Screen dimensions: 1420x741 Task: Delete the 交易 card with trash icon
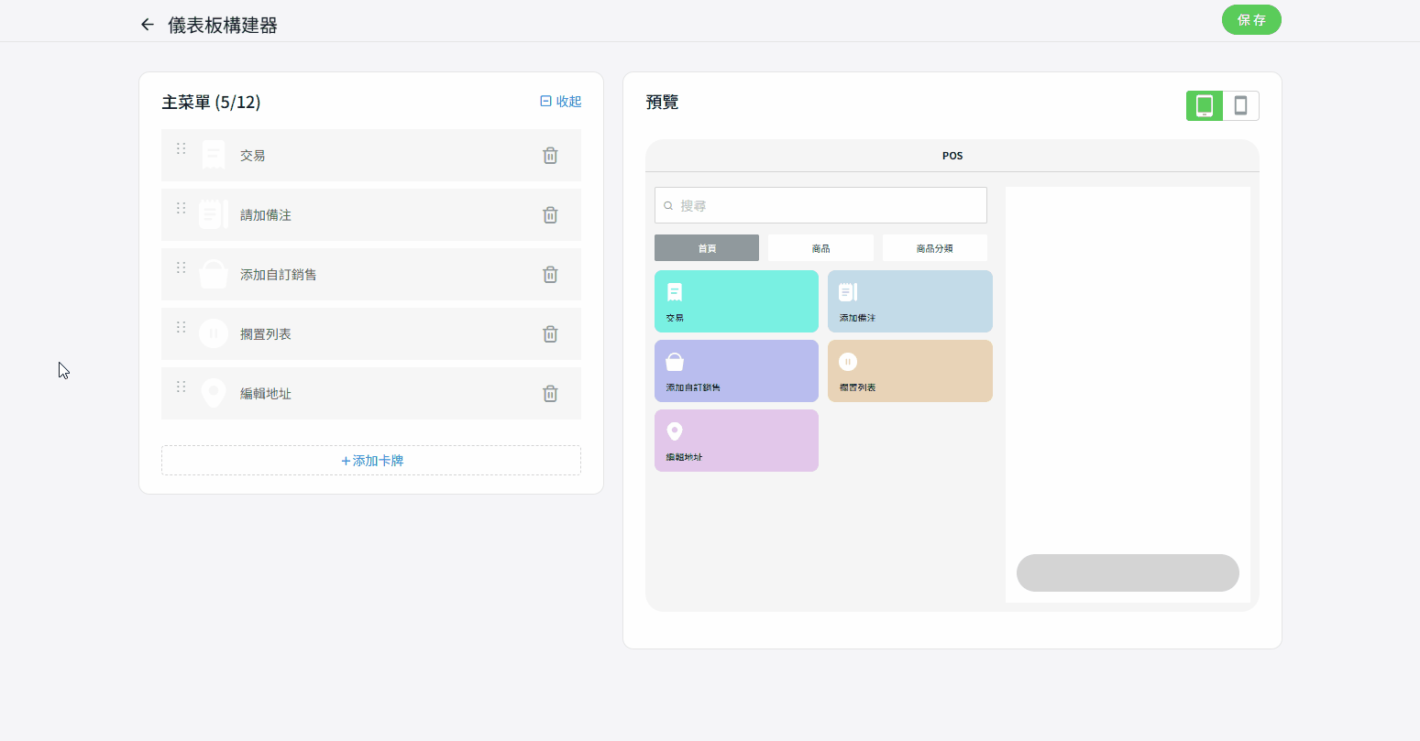pyautogui.click(x=550, y=156)
